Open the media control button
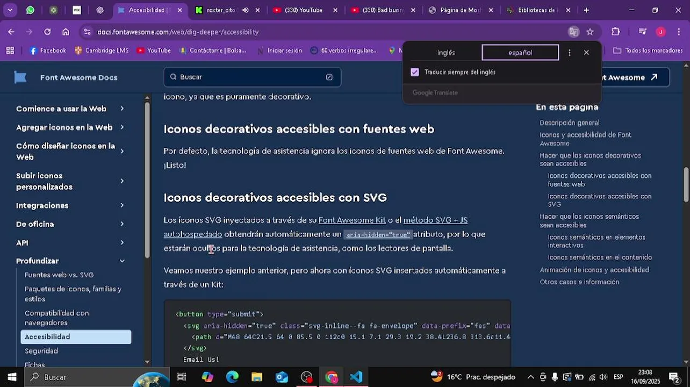Viewport: 690px width, 387px height. [x=642, y=32]
